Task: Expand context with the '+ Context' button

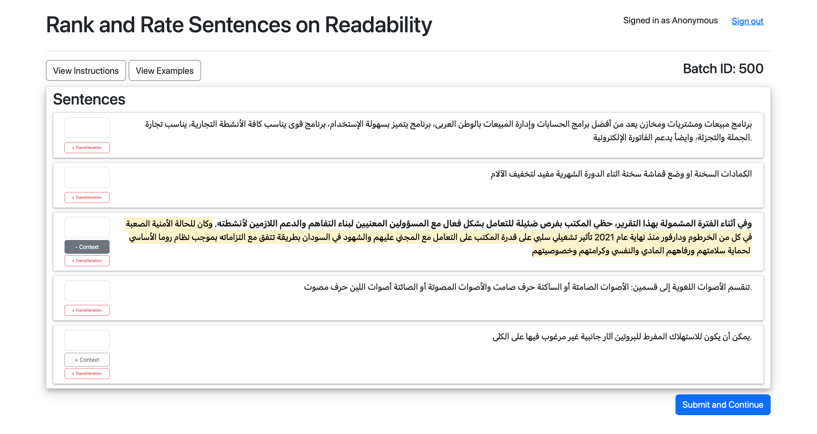Action: (x=87, y=360)
